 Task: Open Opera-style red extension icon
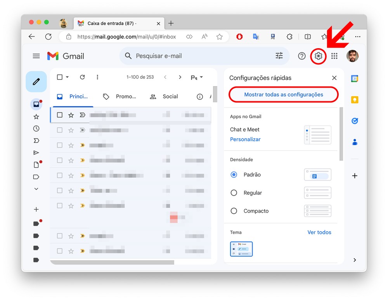tap(239, 36)
